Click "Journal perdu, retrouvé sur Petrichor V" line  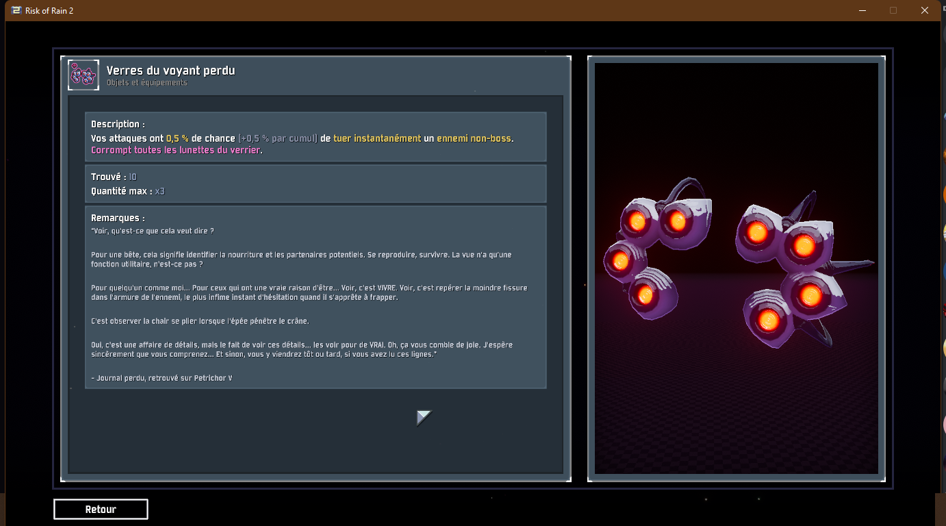162,378
